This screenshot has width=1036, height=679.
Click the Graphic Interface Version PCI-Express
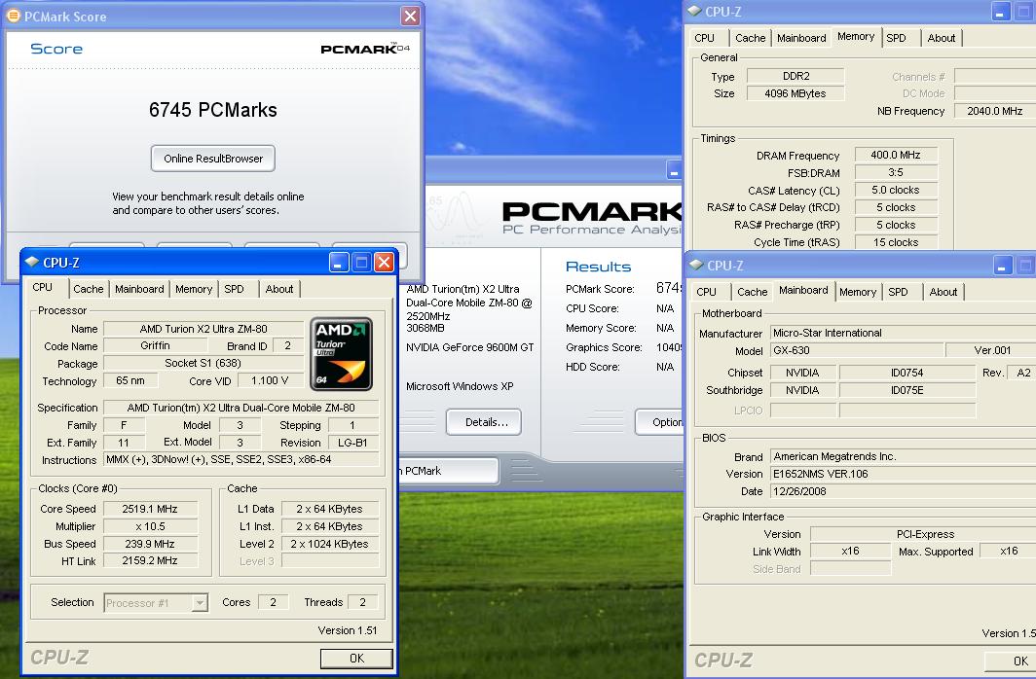(x=924, y=534)
